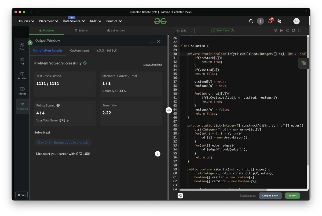Click the Prev button

(21, 195)
